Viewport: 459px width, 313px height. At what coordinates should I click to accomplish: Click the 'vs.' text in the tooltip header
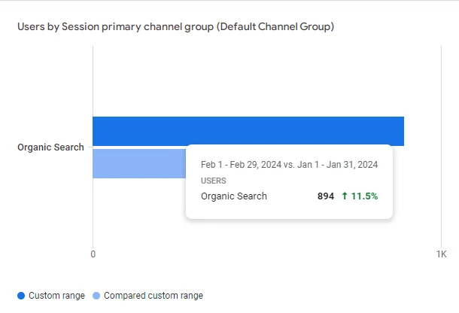pyautogui.click(x=289, y=165)
